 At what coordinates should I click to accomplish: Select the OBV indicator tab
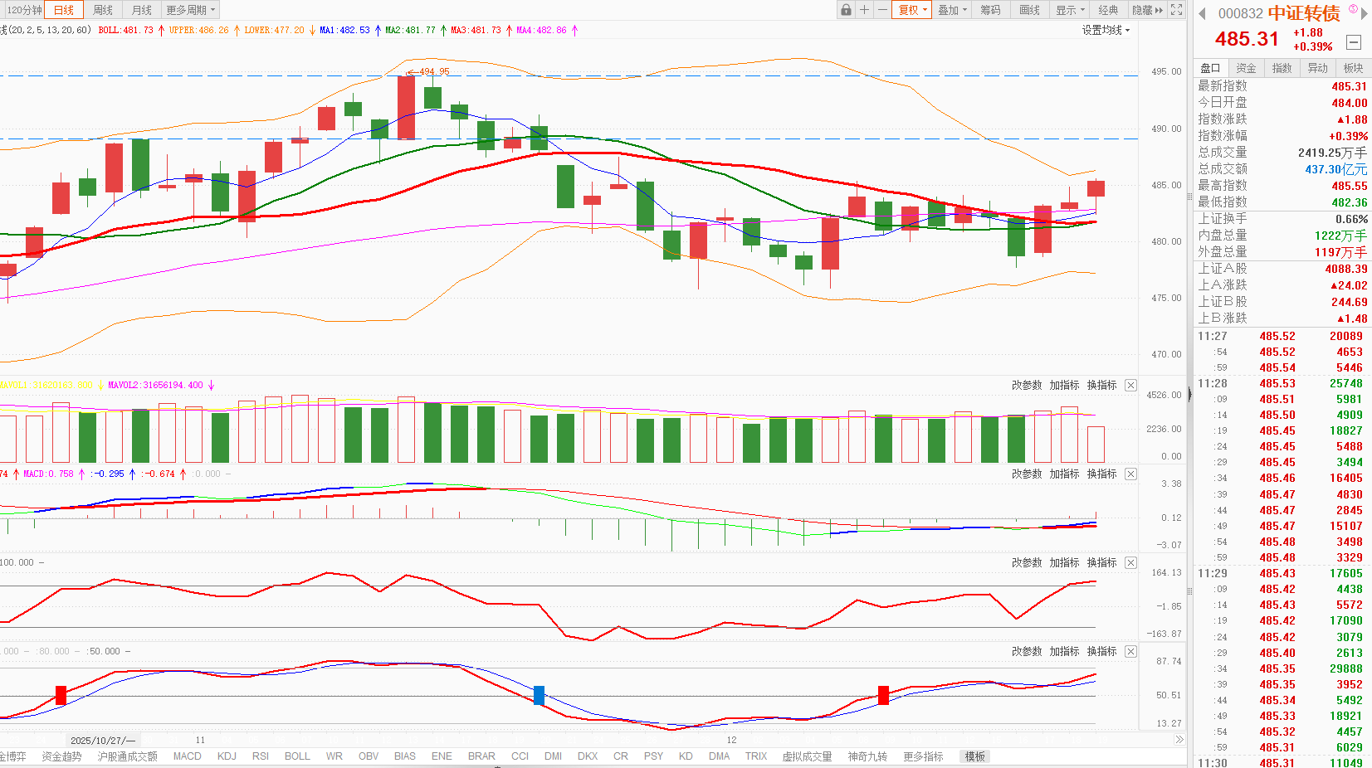pyautogui.click(x=369, y=756)
